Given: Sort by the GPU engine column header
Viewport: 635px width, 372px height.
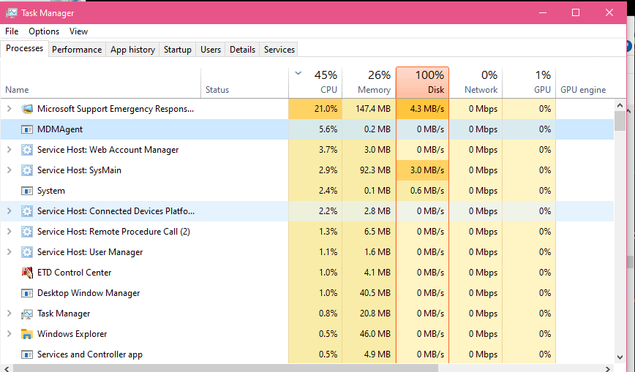Looking at the screenshot, I should point(585,83).
